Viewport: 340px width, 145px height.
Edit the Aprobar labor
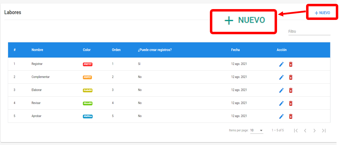(x=281, y=116)
